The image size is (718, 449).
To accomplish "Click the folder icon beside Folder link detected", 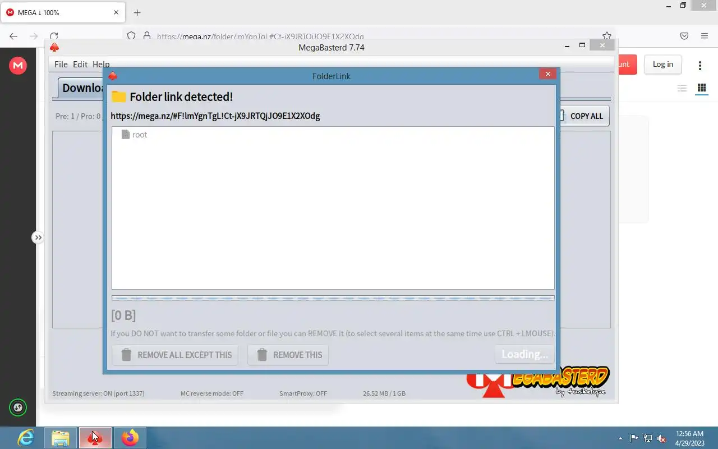I will coord(118,97).
